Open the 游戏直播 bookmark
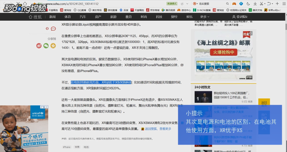The width and height of the screenshot is (287, 152). pos(111,10)
